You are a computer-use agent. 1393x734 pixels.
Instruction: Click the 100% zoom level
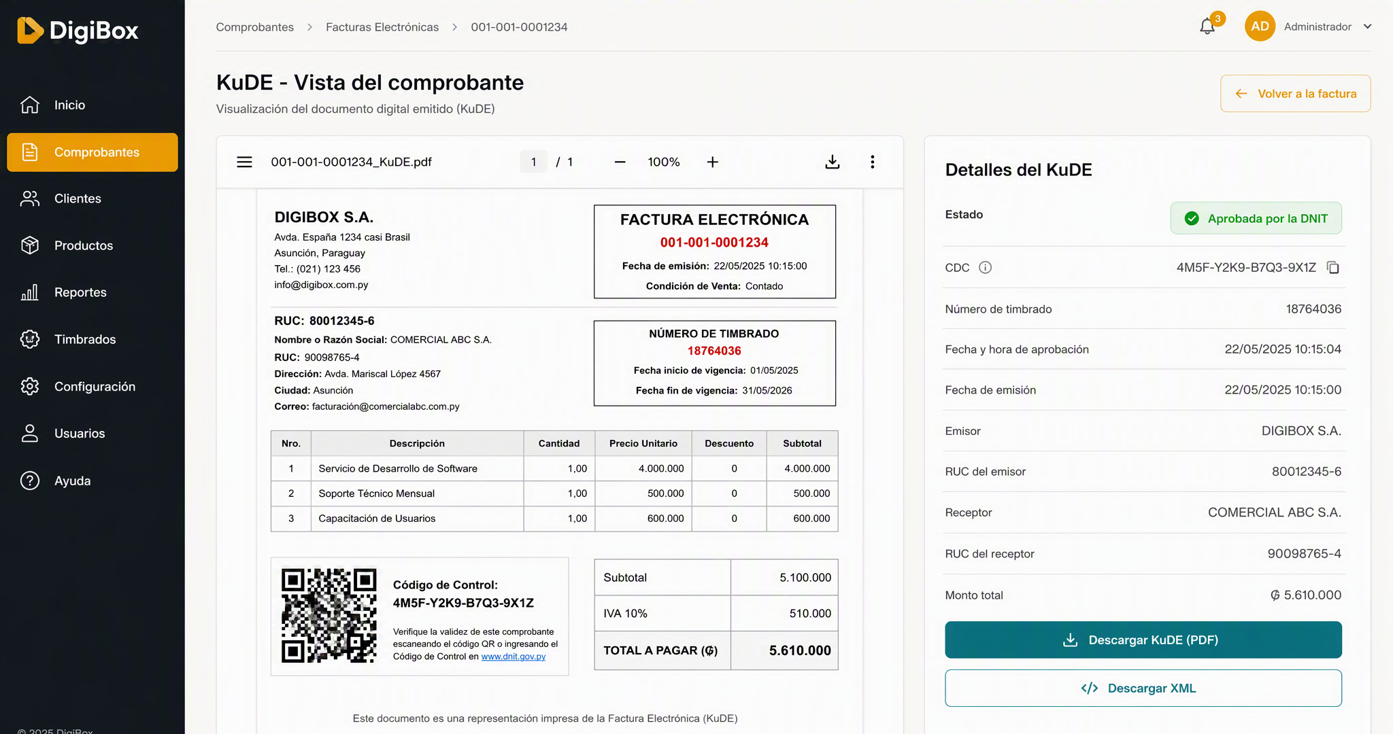664,162
